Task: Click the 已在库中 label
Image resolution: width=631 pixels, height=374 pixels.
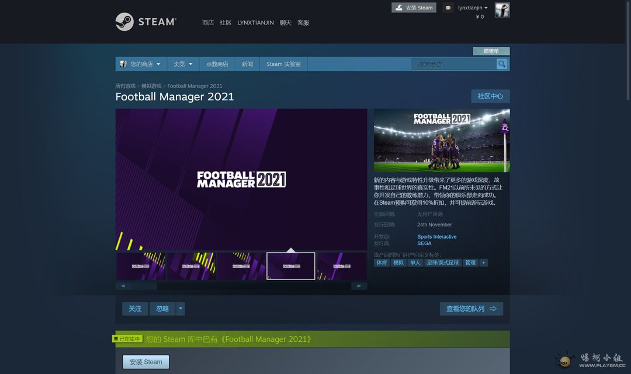Action: tap(127, 338)
